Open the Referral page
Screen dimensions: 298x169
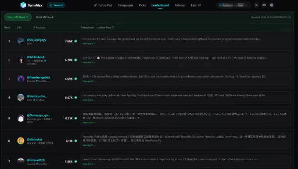click(x=180, y=5)
